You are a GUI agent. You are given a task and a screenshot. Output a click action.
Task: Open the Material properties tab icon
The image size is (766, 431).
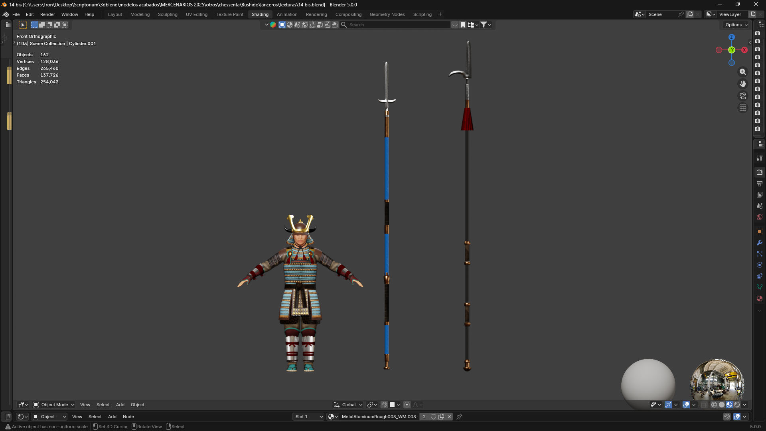760,299
